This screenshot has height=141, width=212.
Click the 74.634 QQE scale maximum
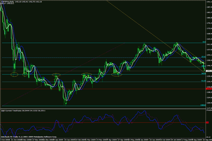209,110
